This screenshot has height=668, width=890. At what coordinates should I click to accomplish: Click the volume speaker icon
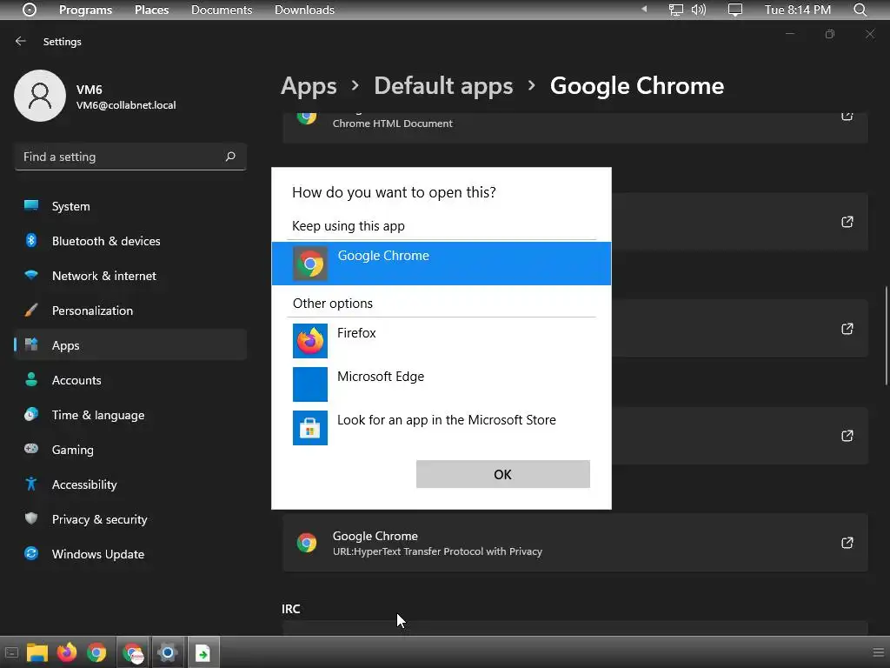click(x=699, y=10)
